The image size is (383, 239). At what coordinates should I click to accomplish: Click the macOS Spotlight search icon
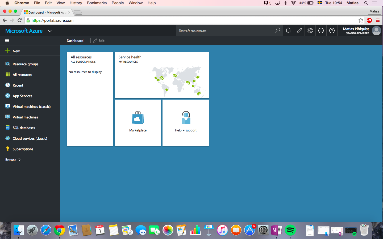pos(366,3)
